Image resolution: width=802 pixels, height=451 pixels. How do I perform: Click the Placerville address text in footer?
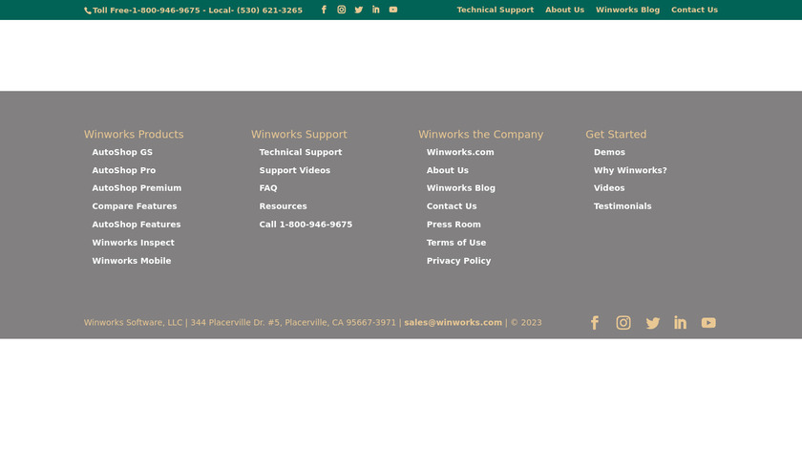click(x=293, y=323)
